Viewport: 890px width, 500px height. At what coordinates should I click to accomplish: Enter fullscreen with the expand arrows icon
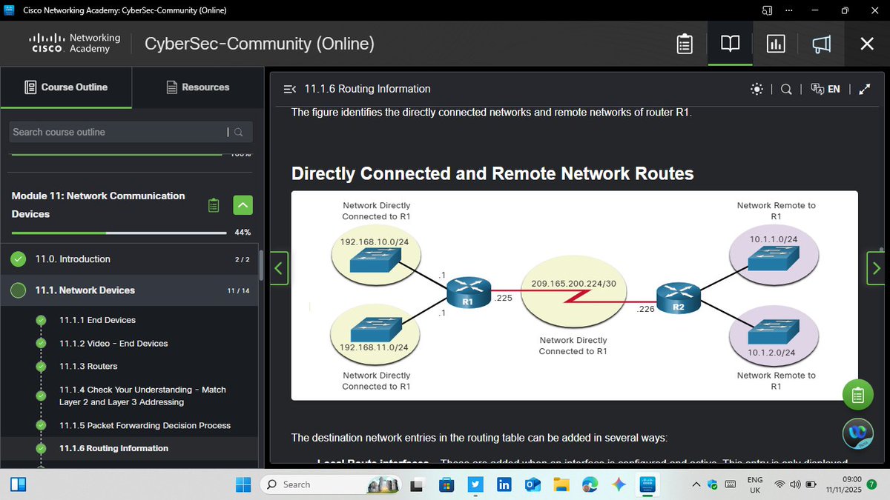pyautogui.click(x=864, y=88)
